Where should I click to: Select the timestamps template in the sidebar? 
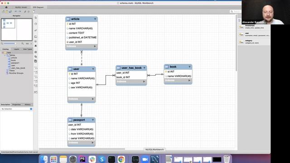click(254, 27)
